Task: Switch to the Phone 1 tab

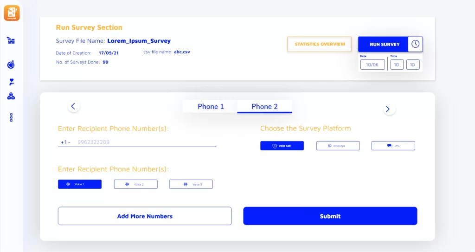Action: (x=211, y=106)
